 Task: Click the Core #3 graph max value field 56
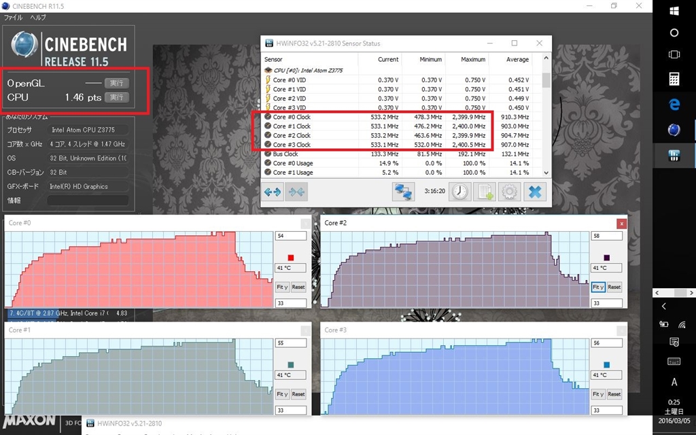click(607, 343)
